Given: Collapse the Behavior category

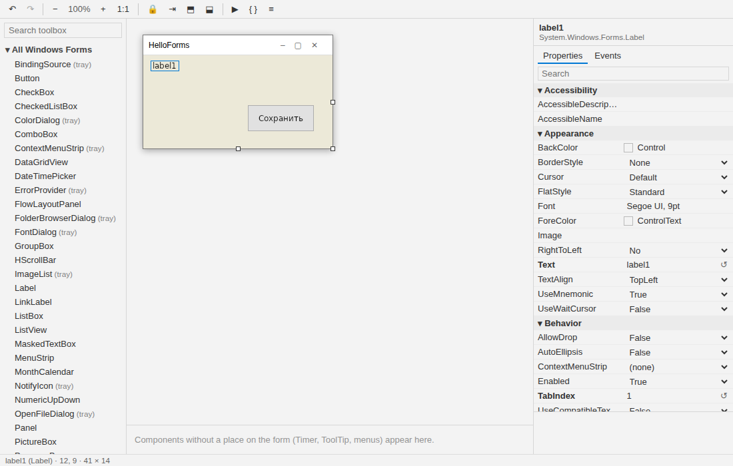Looking at the screenshot, I should [633, 323].
